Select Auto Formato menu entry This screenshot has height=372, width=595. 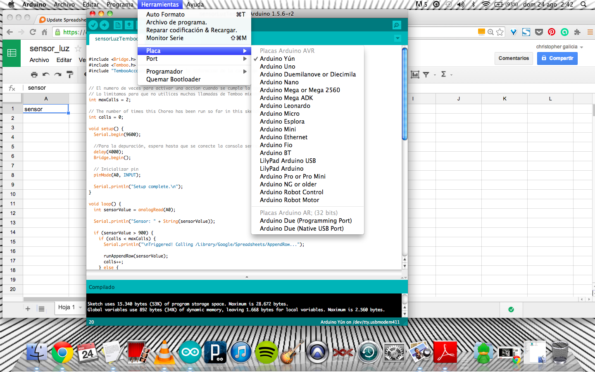pos(194,14)
